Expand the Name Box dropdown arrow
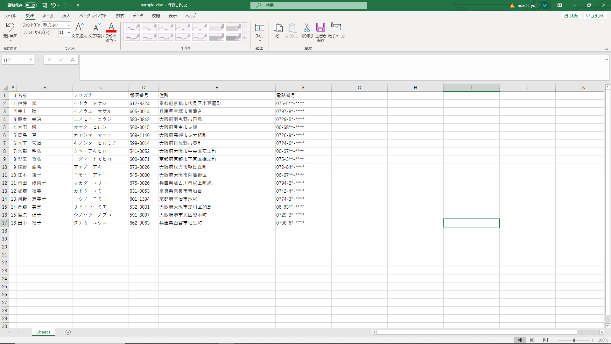This screenshot has height=344, width=611. click(31, 60)
